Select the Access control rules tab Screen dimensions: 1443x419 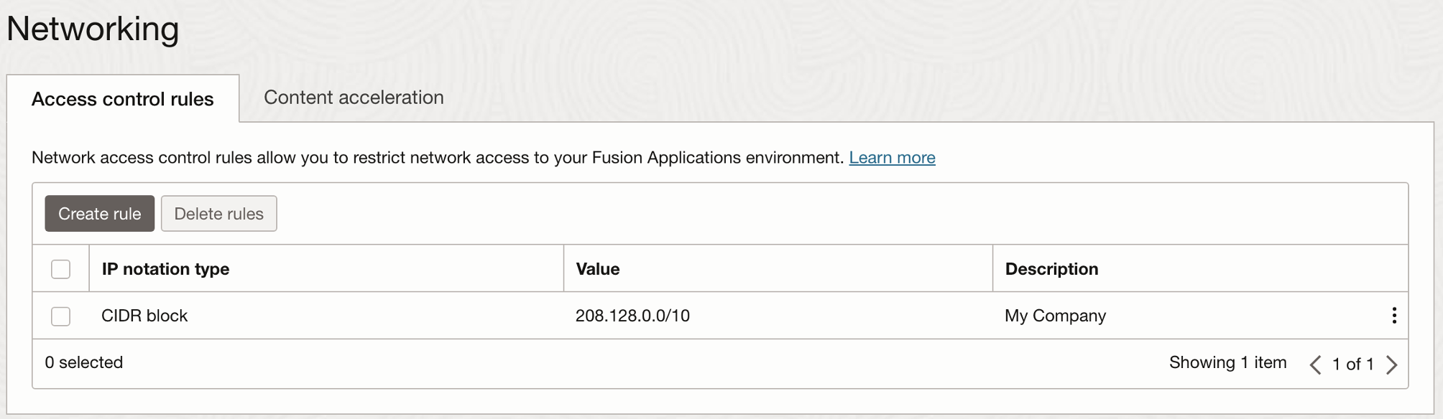click(x=123, y=99)
